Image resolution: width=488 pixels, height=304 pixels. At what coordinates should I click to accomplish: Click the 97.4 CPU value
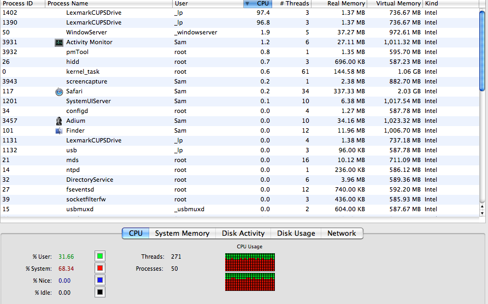tap(263, 13)
